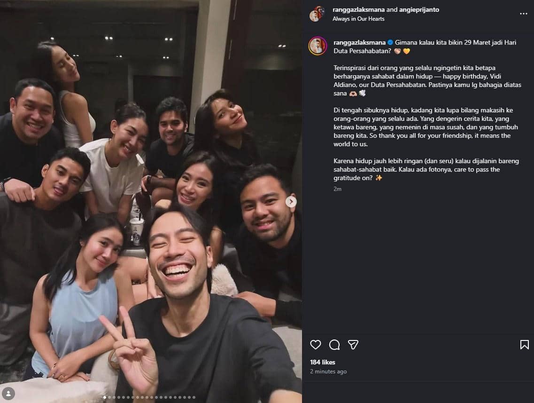Share the post using the paper plane icon
The height and width of the screenshot is (403, 534).
tap(353, 345)
